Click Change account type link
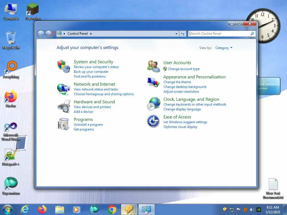 [184, 69]
